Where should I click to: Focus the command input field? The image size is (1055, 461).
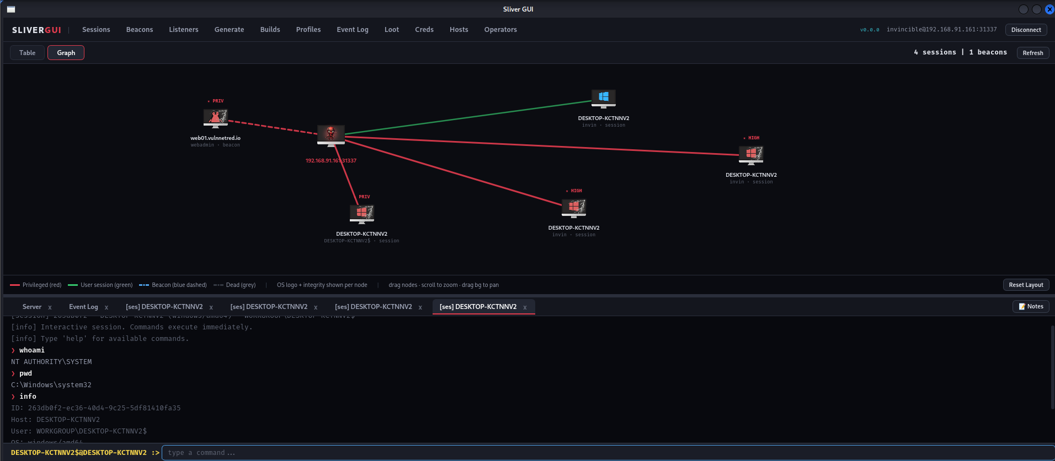tap(607, 453)
